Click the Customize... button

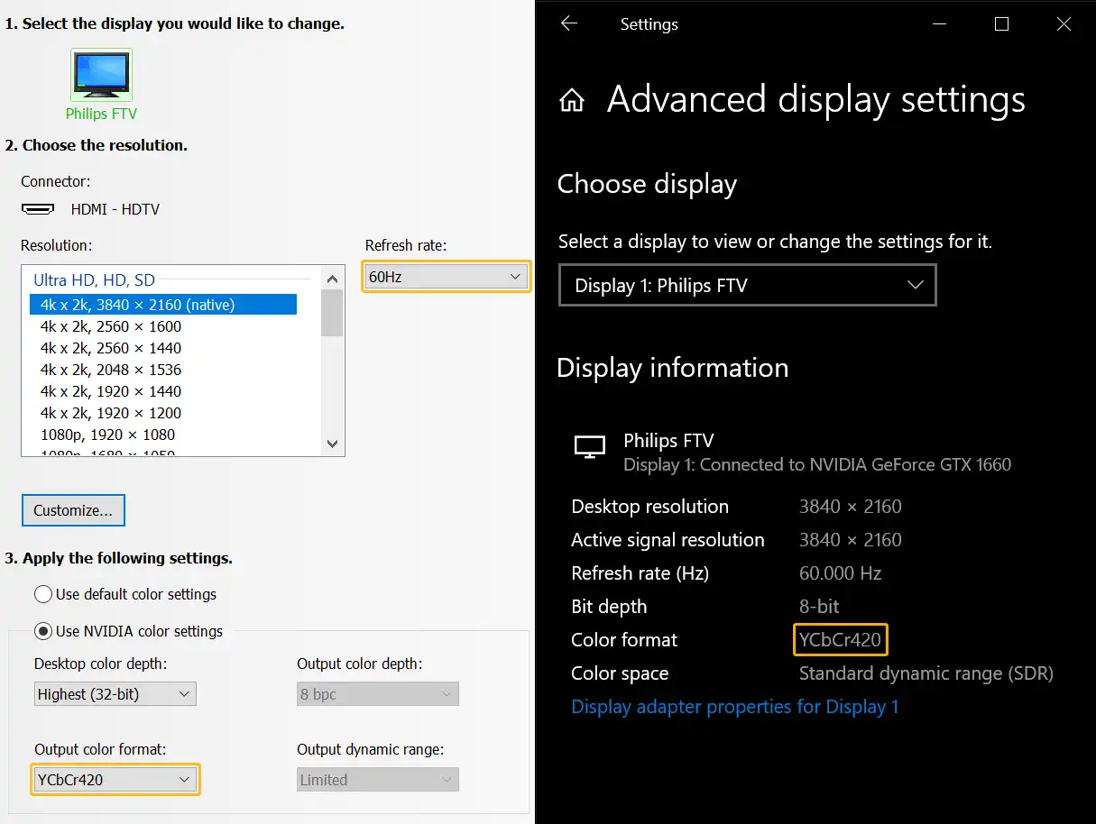click(73, 510)
